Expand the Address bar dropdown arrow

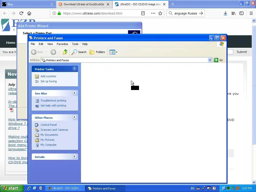(210, 60)
